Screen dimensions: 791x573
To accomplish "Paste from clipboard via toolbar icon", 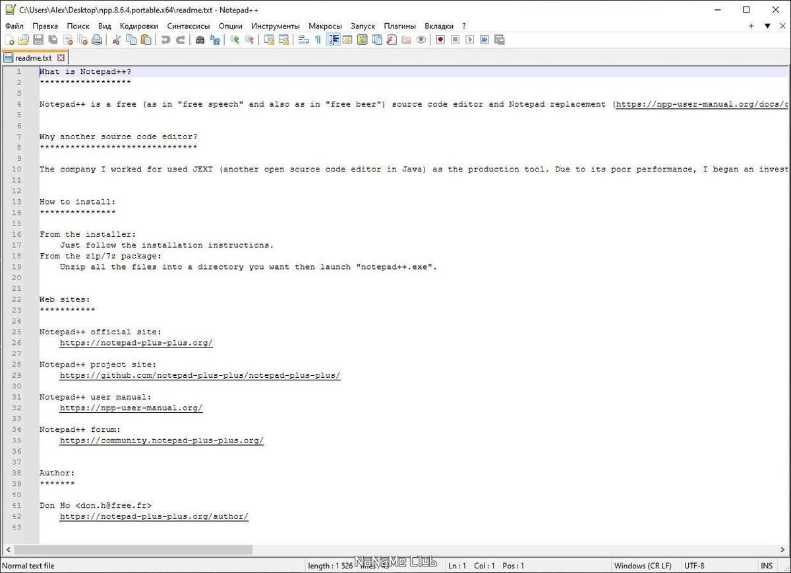I will [x=146, y=40].
